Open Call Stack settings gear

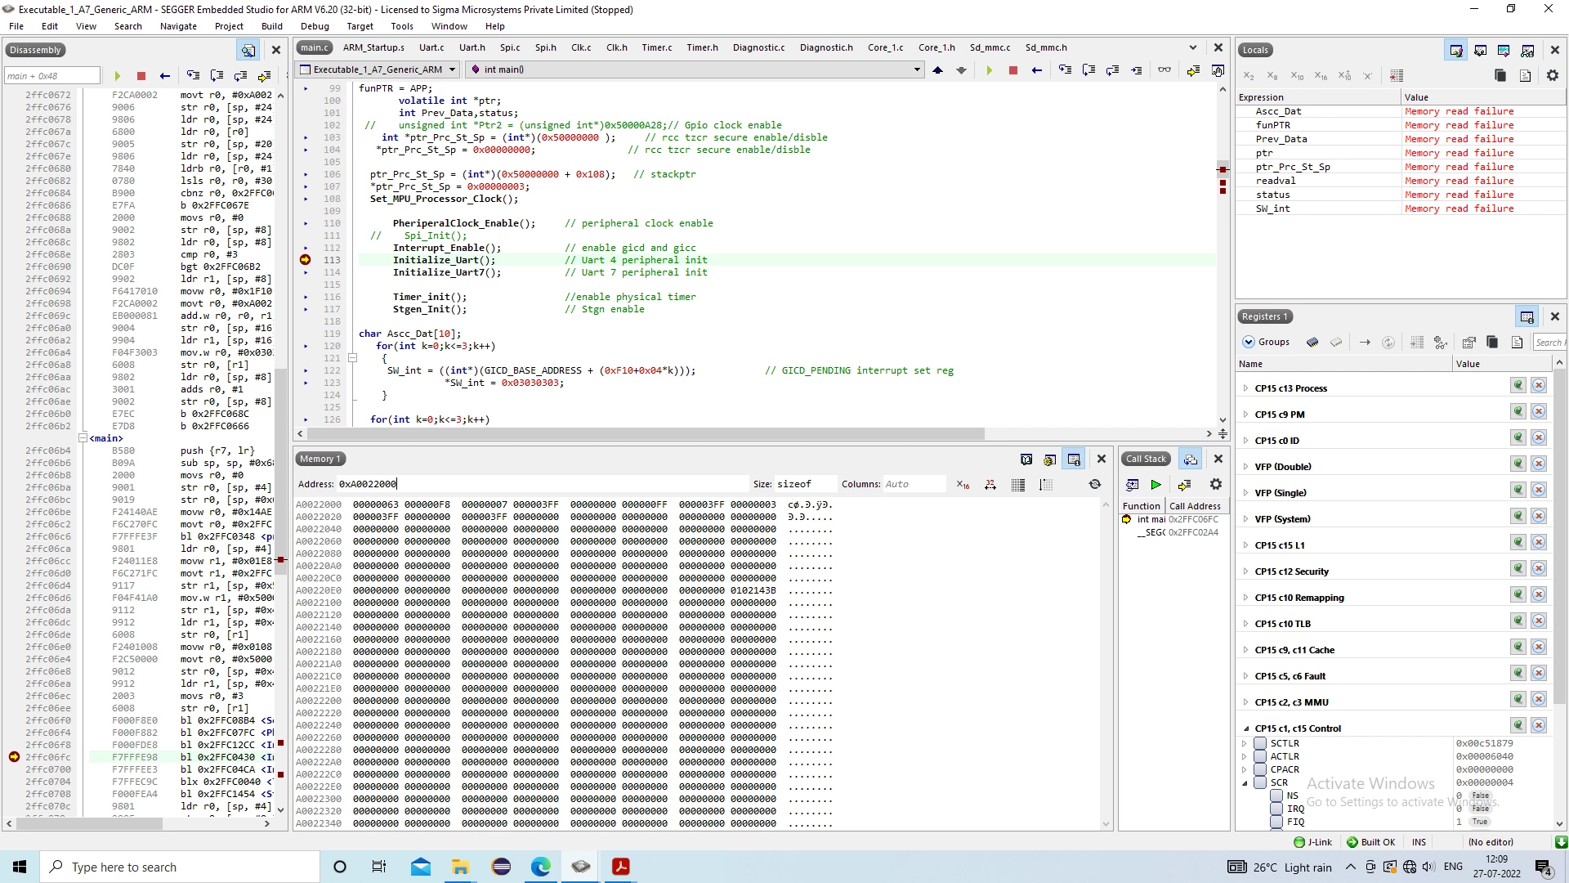[1216, 485]
